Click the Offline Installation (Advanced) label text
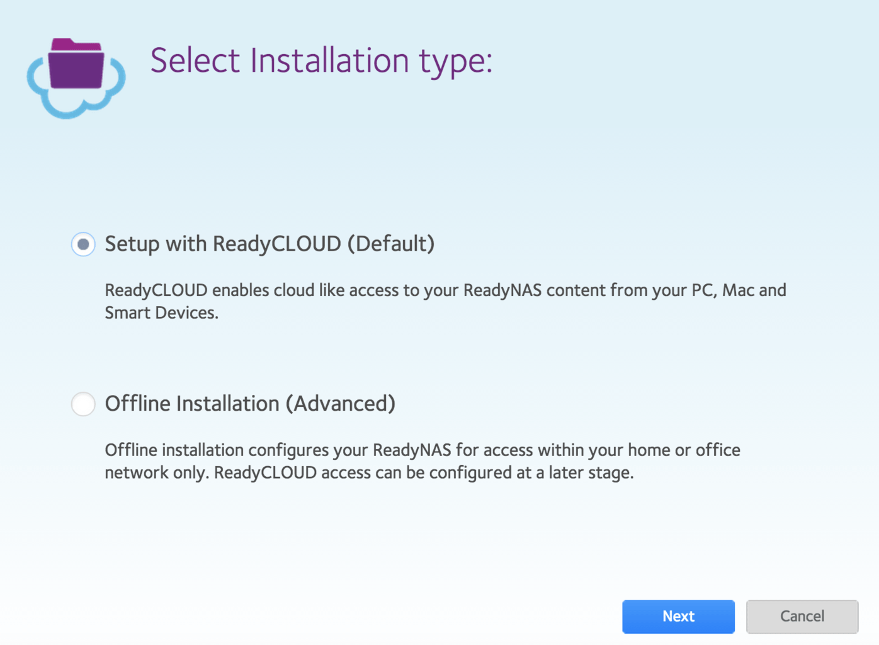 tap(250, 404)
